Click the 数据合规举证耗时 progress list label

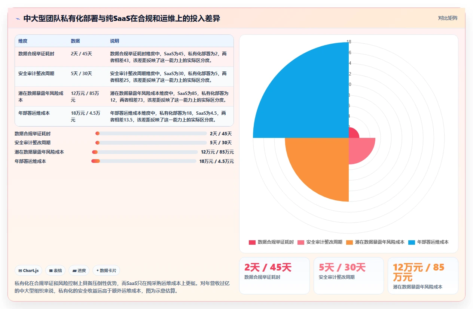(33, 133)
